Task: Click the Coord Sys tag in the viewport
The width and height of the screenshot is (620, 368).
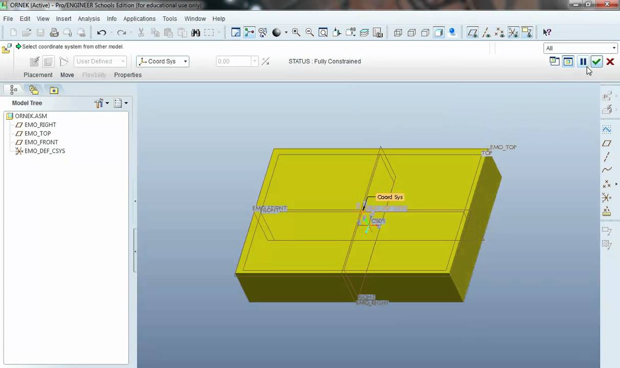Action: pos(390,197)
